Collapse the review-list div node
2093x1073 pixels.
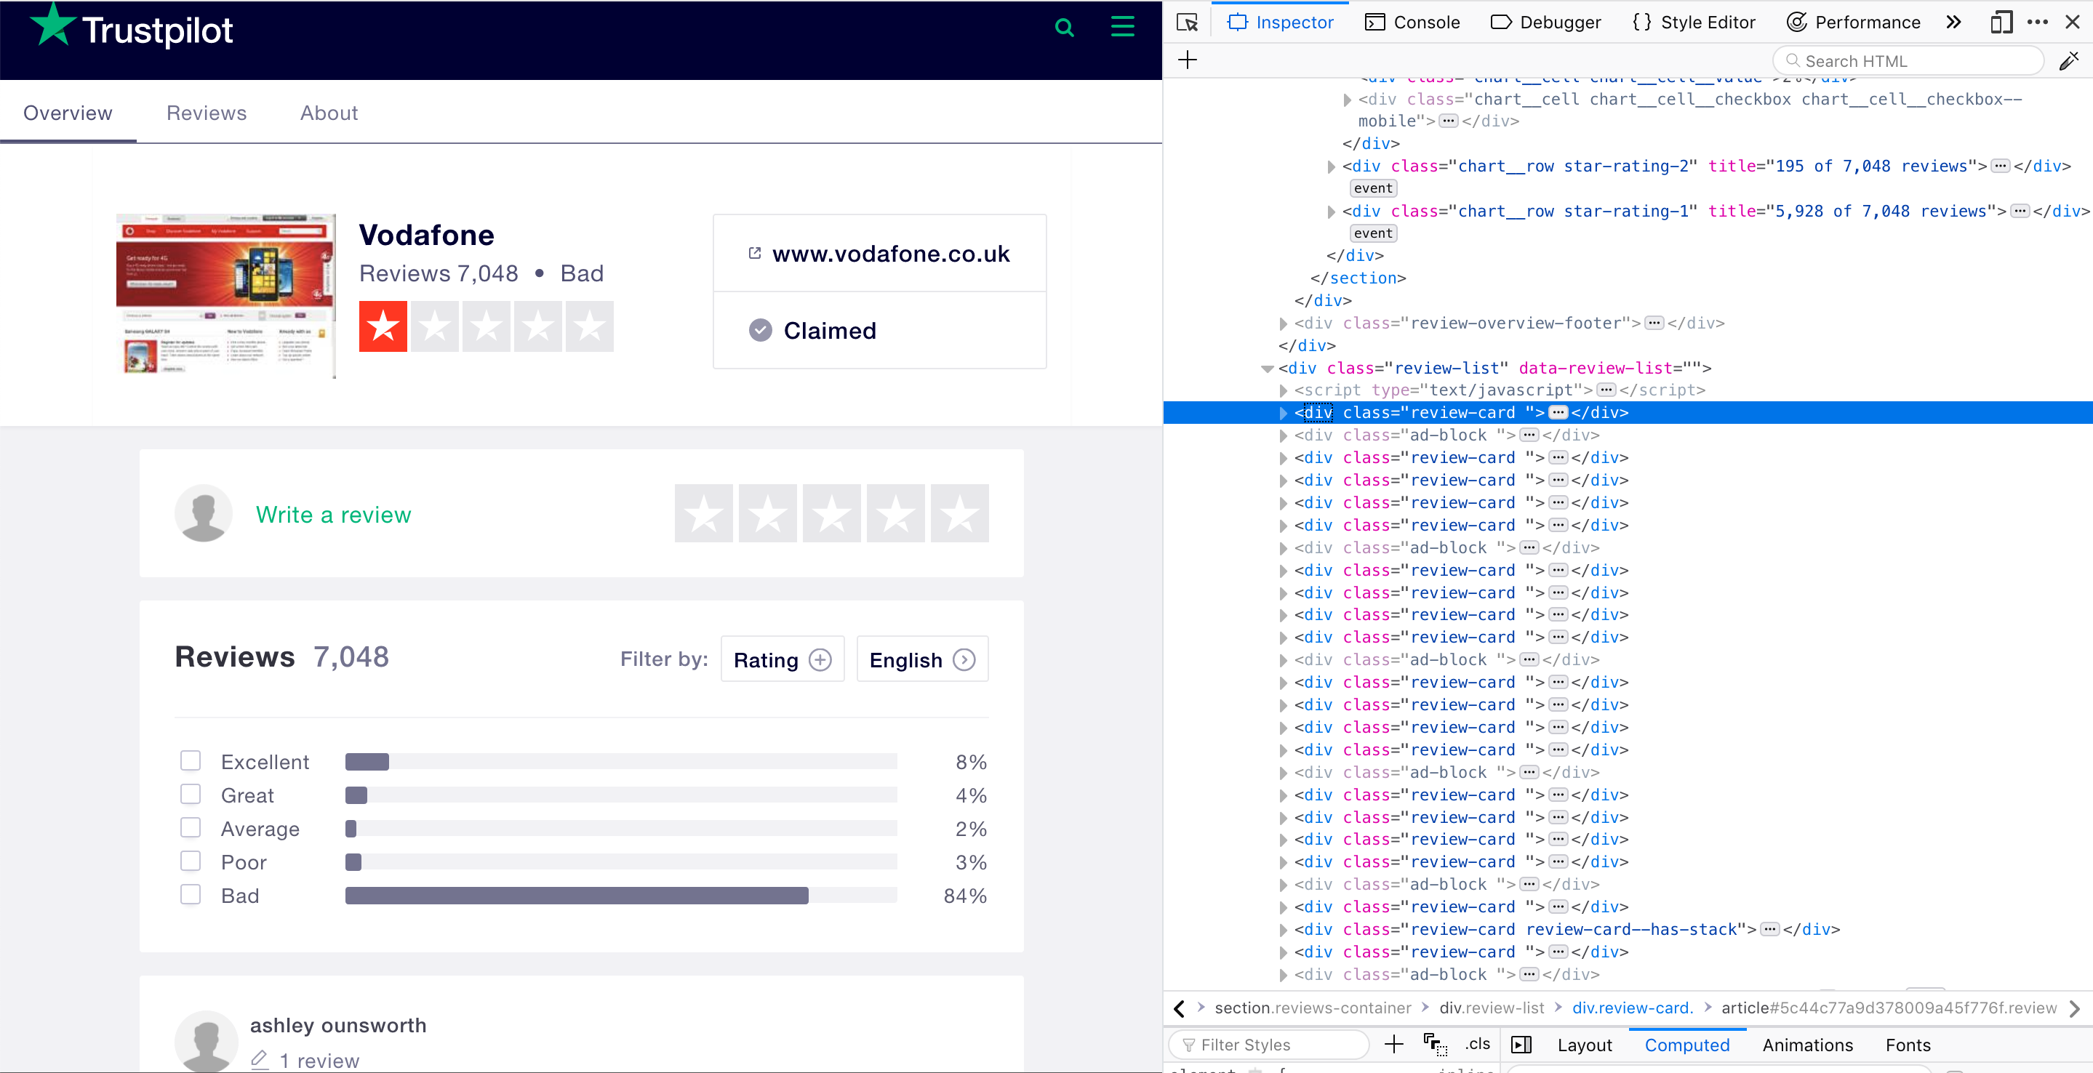(x=1267, y=369)
